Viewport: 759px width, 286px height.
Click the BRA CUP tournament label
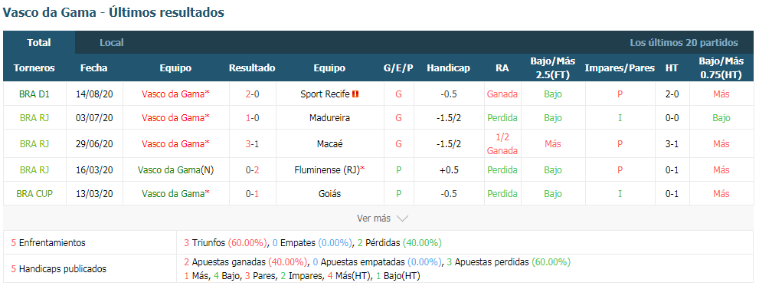34,194
